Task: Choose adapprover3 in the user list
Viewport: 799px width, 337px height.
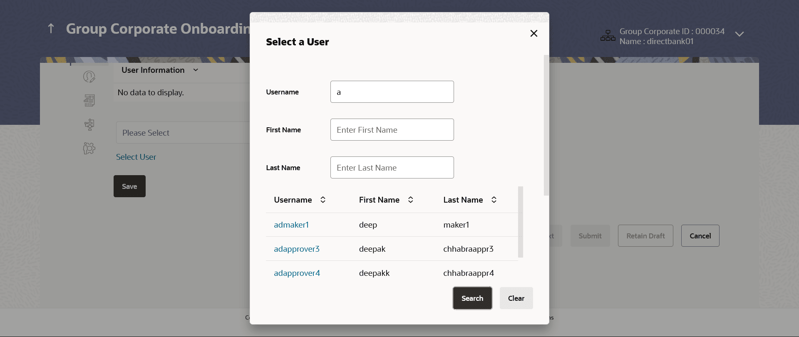Action: pyautogui.click(x=297, y=249)
